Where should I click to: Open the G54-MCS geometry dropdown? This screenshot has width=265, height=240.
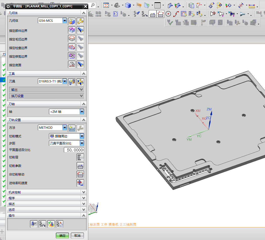[64, 21]
